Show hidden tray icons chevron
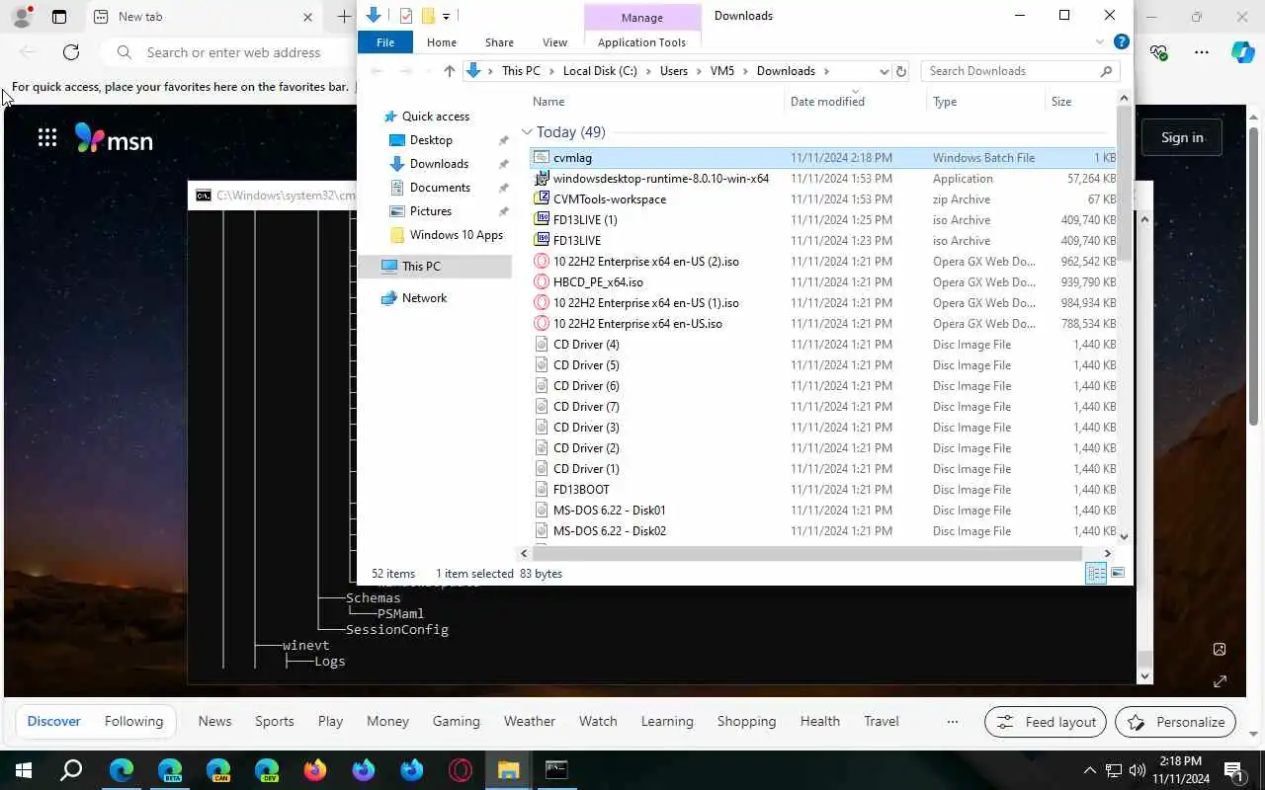Image resolution: width=1265 pixels, height=790 pixels. point(1090,770)
